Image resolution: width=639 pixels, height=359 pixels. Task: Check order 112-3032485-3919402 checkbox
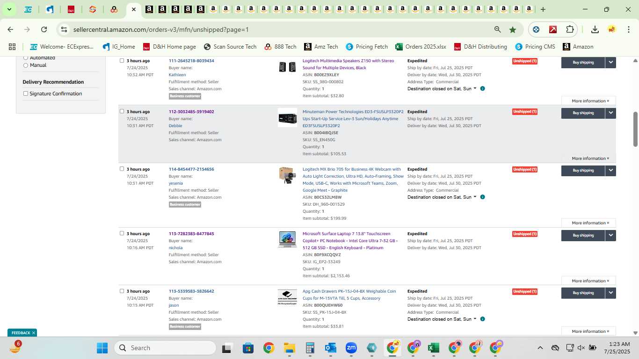pyautogui.click(x=122, y=111)
